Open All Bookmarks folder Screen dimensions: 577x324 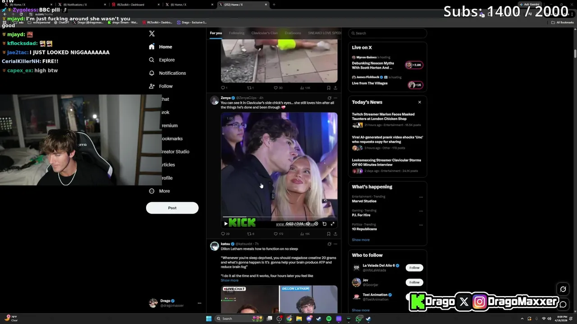[563, 22]
